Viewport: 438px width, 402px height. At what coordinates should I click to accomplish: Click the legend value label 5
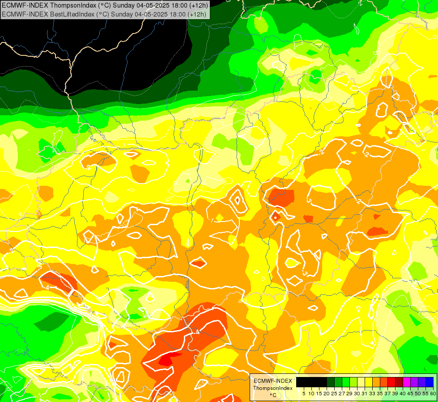tap(304, 394)
